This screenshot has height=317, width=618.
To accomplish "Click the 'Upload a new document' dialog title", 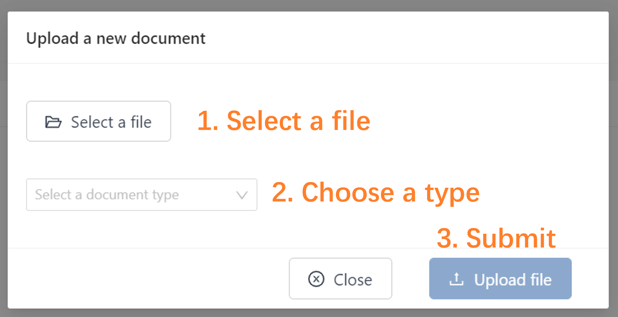I will point(116,38).
